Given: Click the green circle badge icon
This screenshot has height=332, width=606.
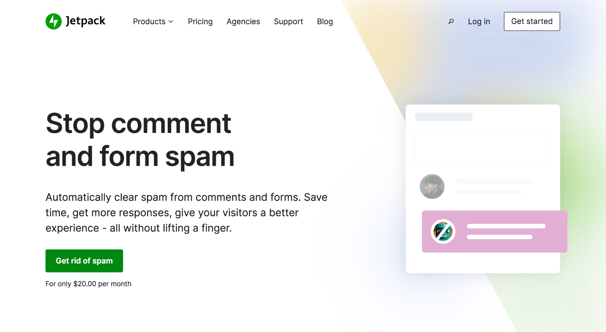Looking at the screenshot, I should tap(54, 21).
